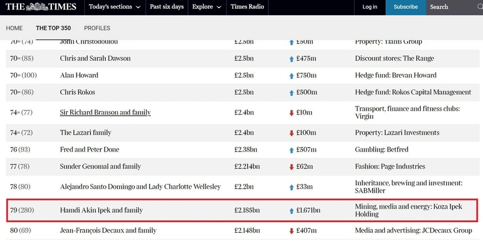Click rank 70= (85)

tap(22, 58)
